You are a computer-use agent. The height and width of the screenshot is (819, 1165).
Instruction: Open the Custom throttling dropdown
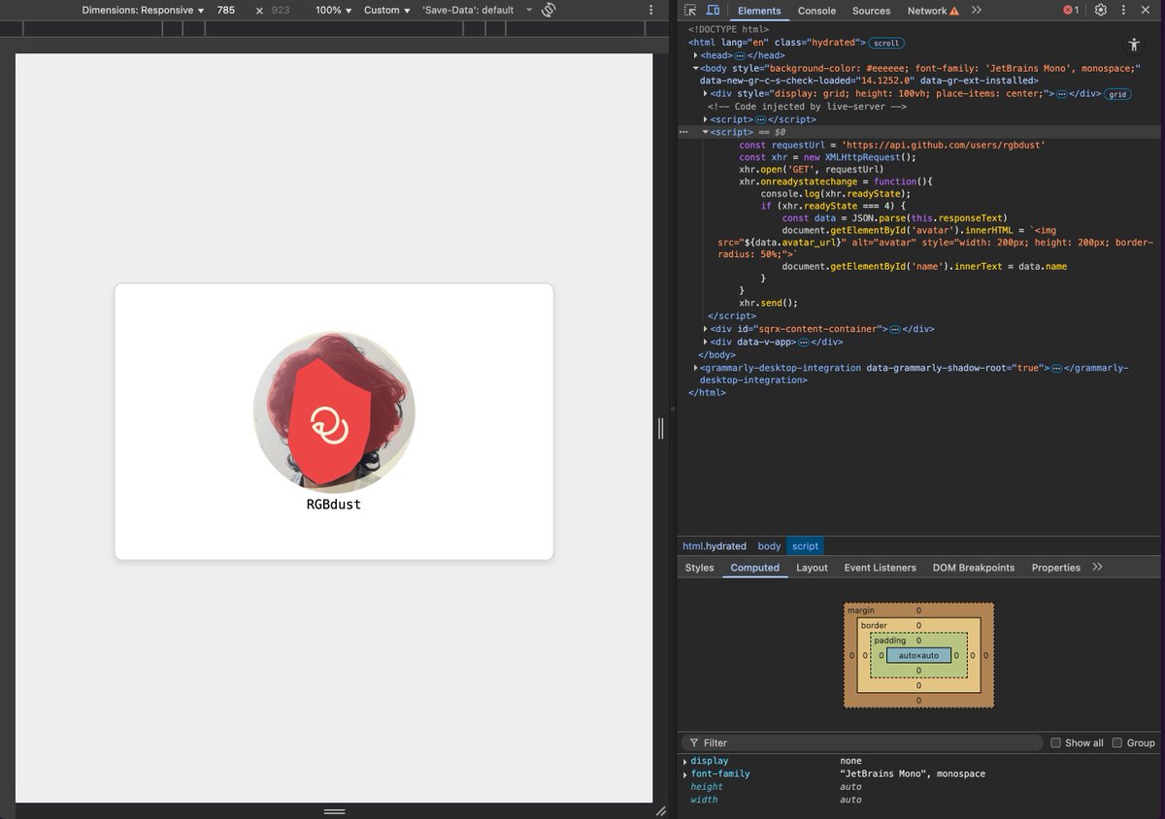387,10
